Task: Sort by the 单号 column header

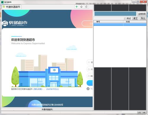Action: [108, 22]
